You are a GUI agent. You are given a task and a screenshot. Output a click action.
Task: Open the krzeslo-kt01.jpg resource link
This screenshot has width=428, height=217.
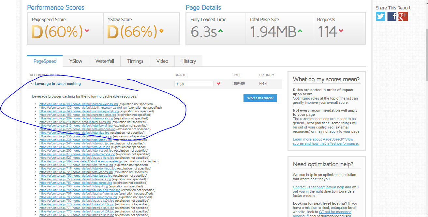tap(77, 201)
